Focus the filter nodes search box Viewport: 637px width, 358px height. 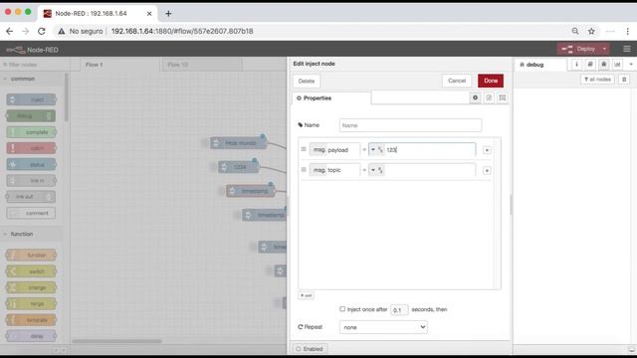[x=35, y=65]
